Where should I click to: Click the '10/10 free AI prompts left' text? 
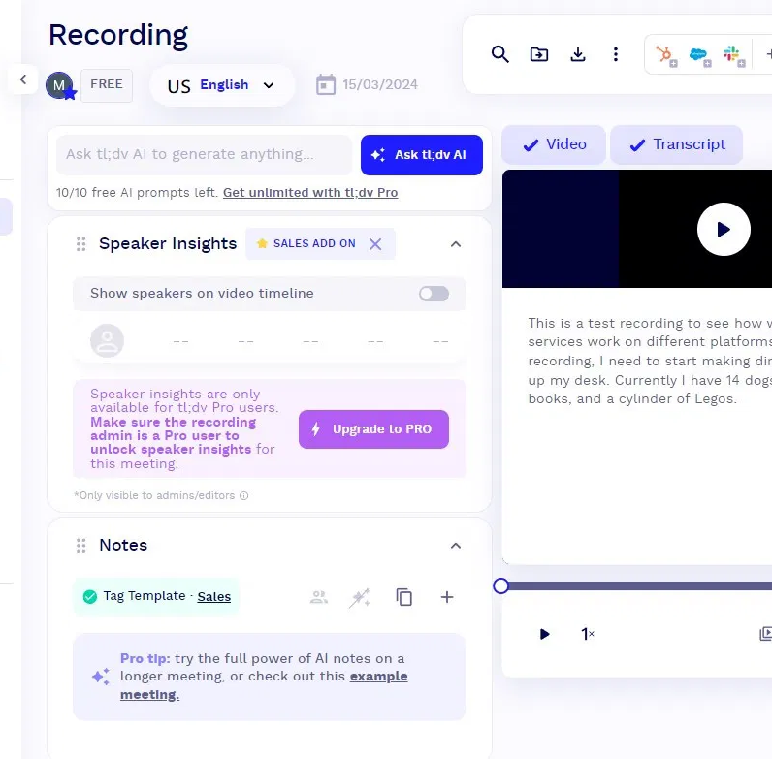tap(137, 193)
